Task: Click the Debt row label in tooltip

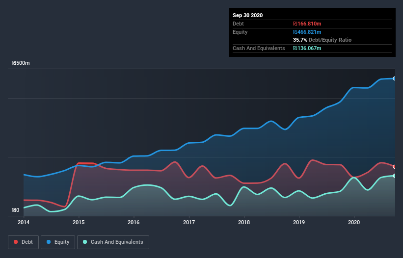Action: pyautogui.click(x=238, y=24)
